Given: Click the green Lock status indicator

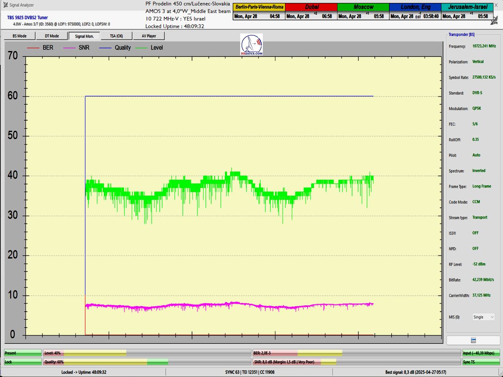Looking at the screenshot, I should (23, 362).
